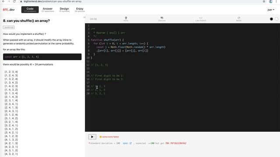
Task: Click the javascript tag badge
Action: pos(9,27)
